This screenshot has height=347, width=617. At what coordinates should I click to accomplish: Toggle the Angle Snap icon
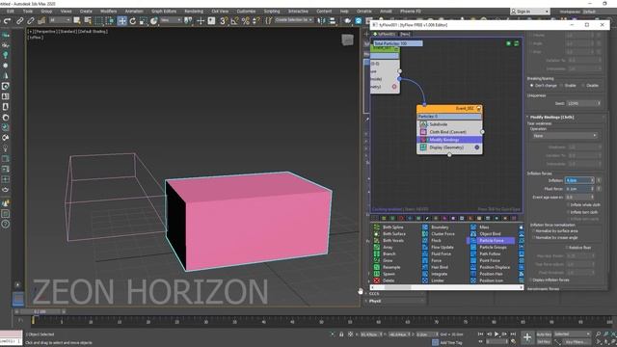pos(234,21)
